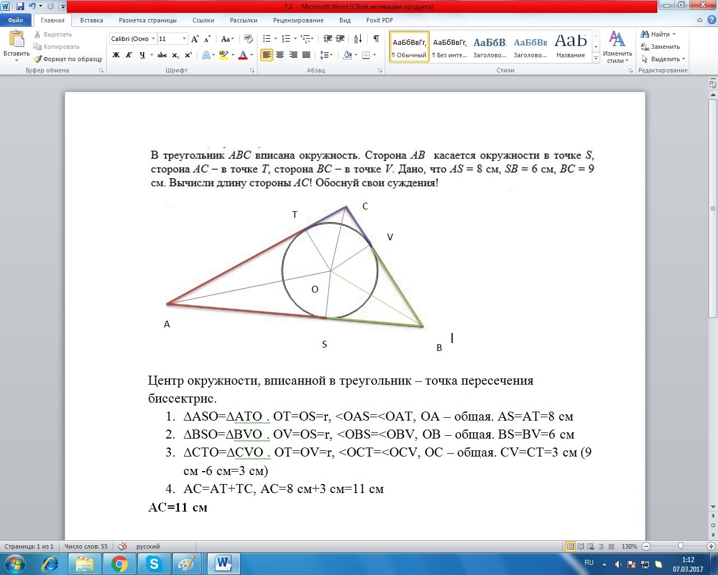Decrease paragraph indent
This screenshot has width=718, height=575.
click(x=328, y=39)
